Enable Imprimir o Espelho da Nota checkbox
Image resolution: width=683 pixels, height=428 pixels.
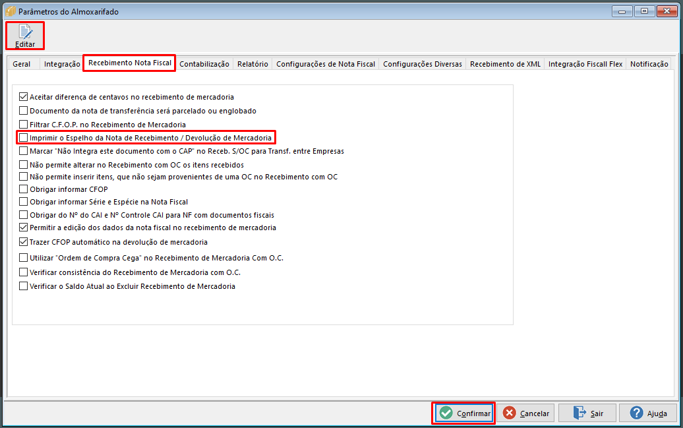(x=24, y=138)
